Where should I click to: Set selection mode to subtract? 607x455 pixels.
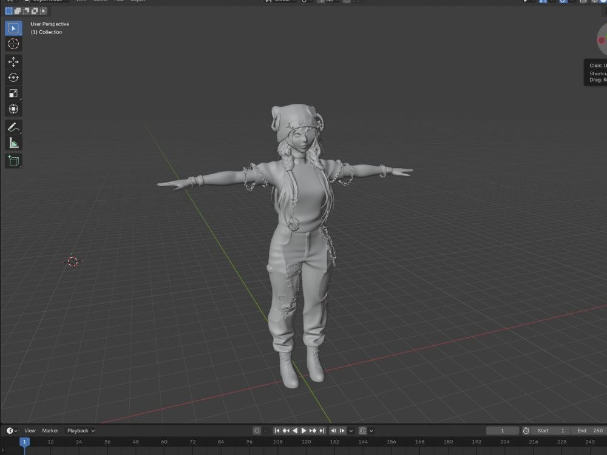[26, 11]
